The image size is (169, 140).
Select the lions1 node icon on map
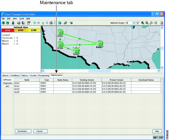pos(100,43)
